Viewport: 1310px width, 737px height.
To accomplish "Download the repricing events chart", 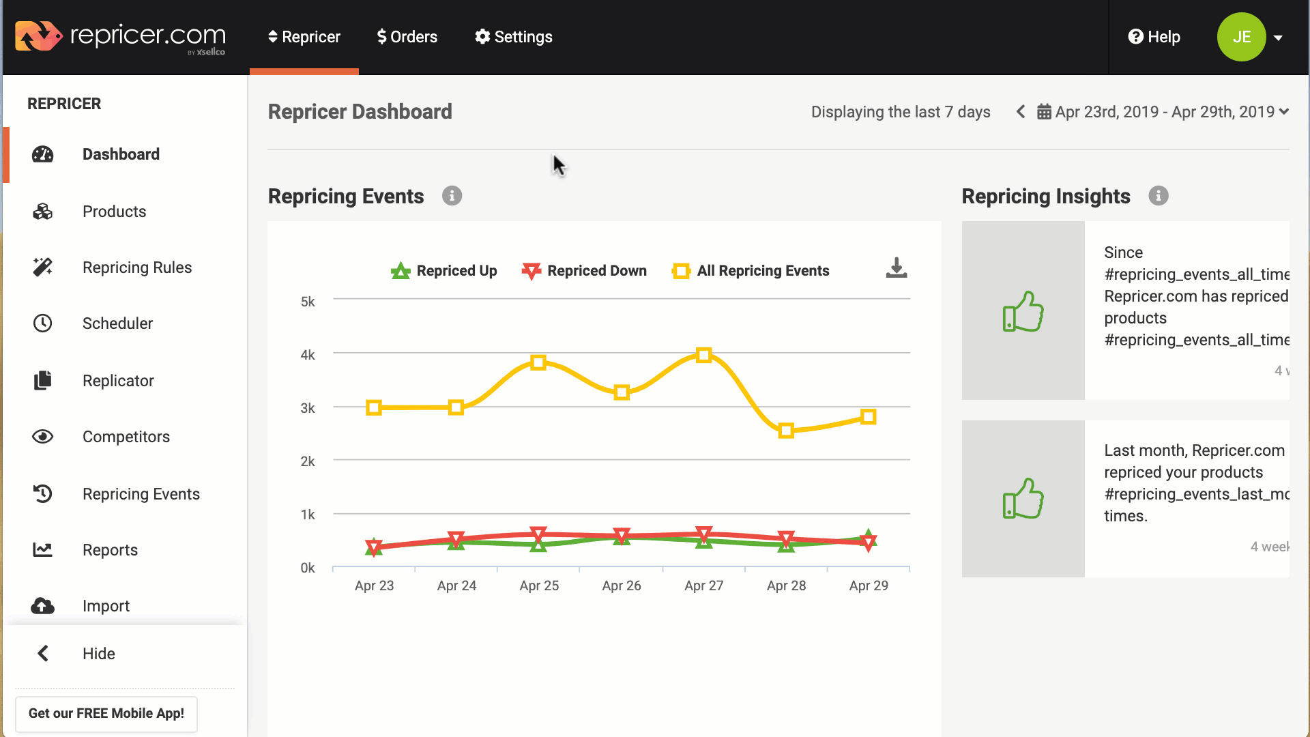I will click(x=897, y=268).
